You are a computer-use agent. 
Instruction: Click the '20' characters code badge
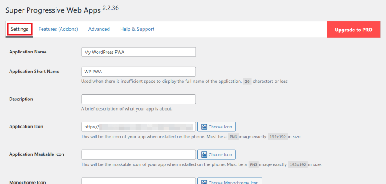[247, 82]
